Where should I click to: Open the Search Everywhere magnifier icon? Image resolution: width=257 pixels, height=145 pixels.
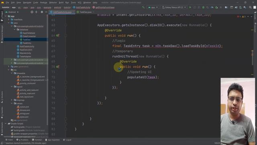(250, 7)
